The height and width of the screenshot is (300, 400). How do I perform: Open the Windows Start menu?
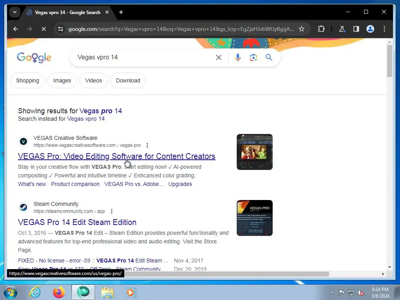pos(10,292)
